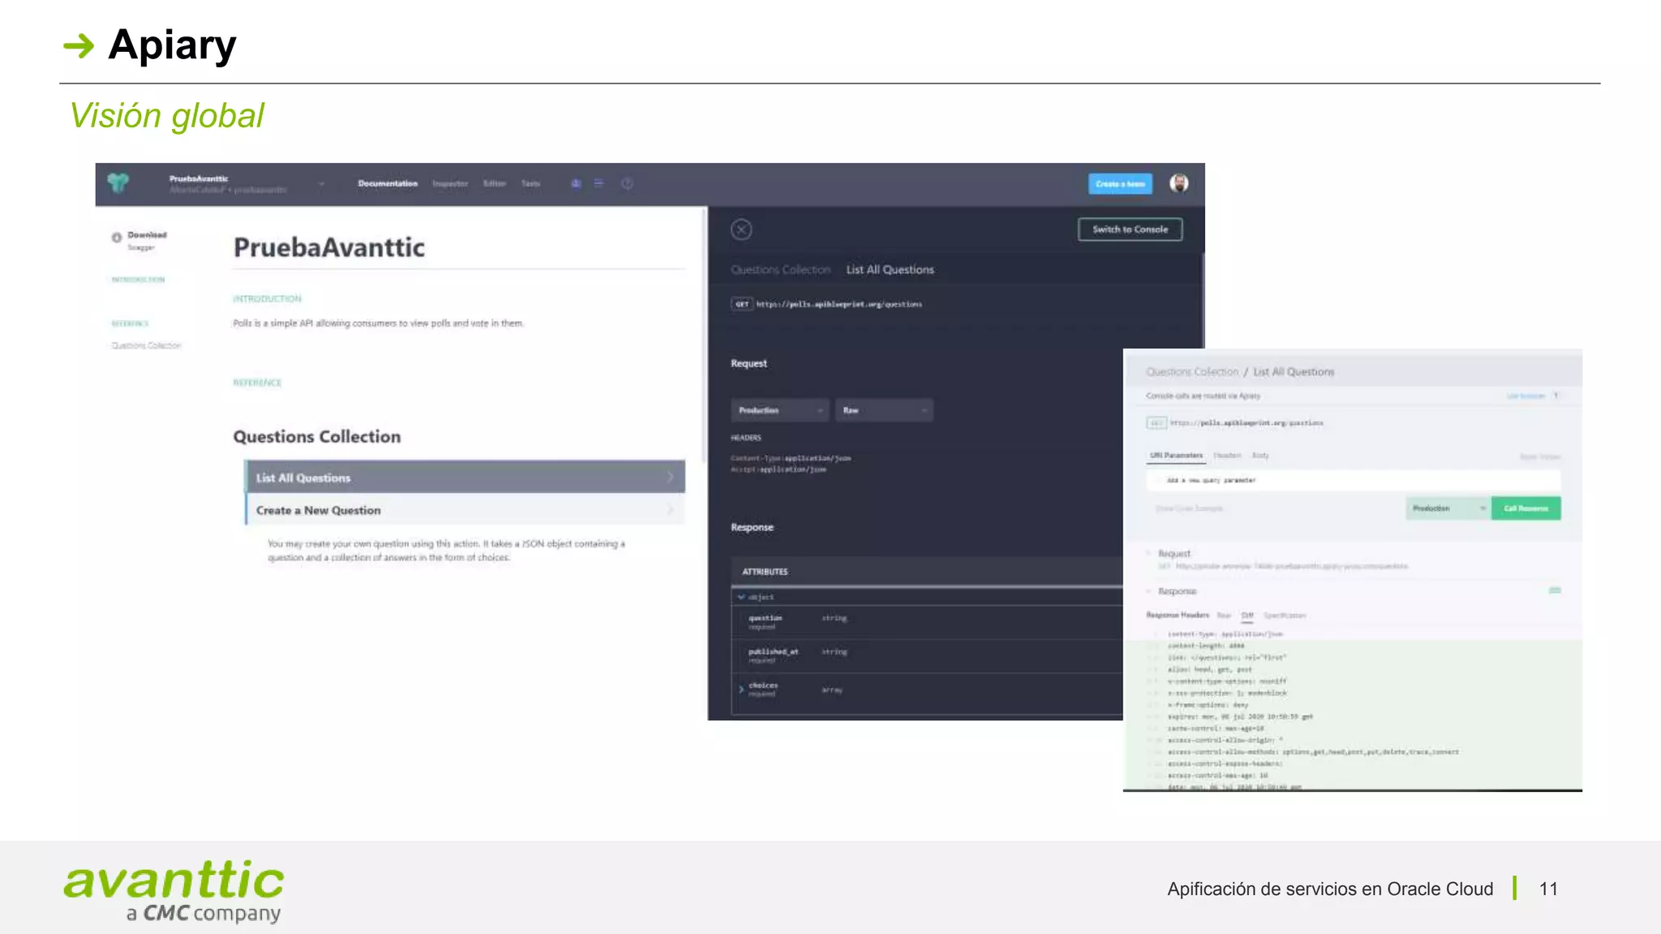Select the Headers tab in console
The height and width of the screenshot is (934, 1661).
tap(1227, 456)
